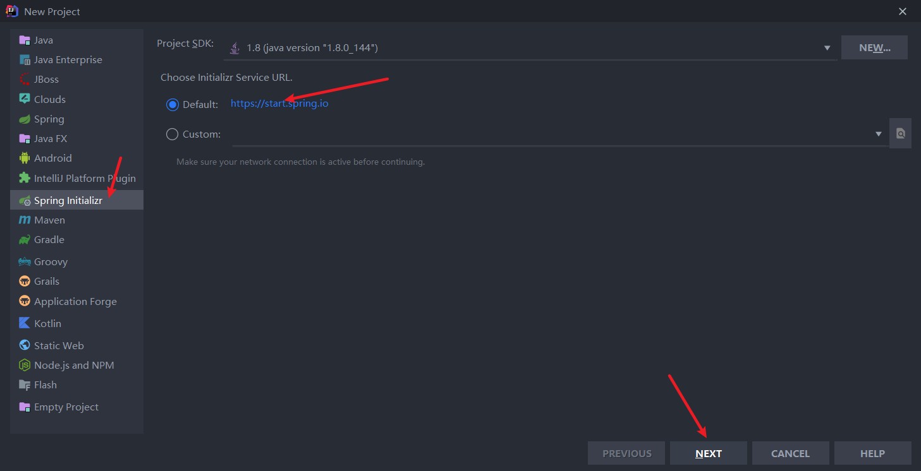Click the Android robot icon
The image size is (921, 471).
tap(25, 158)
